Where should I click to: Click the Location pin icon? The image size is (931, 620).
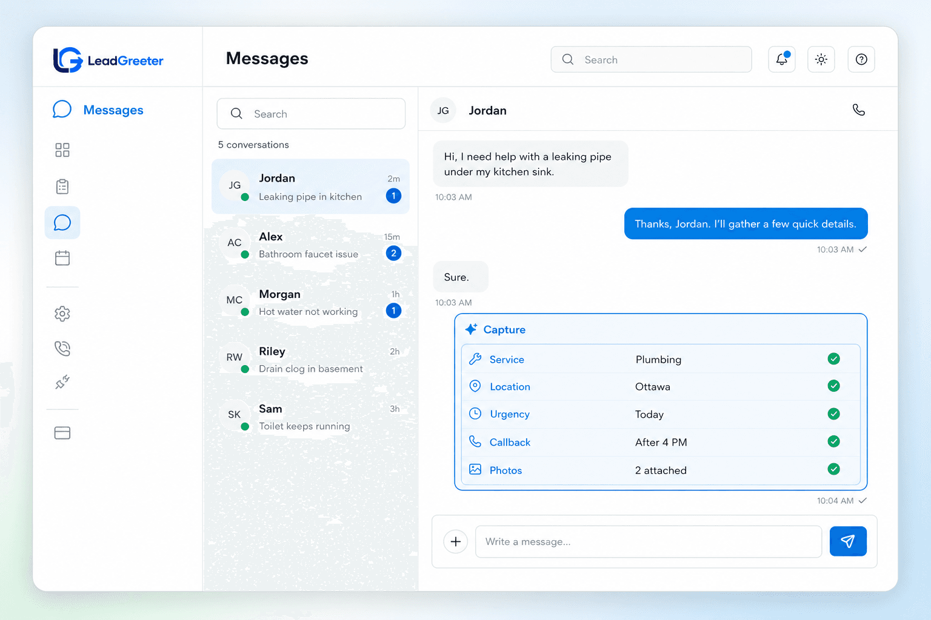(x=475, y=386)
